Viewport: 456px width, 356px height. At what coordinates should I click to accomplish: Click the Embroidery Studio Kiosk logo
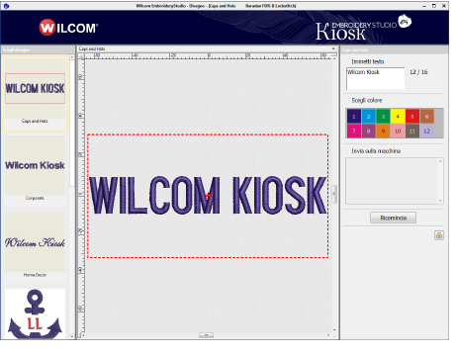coord(363,28)
